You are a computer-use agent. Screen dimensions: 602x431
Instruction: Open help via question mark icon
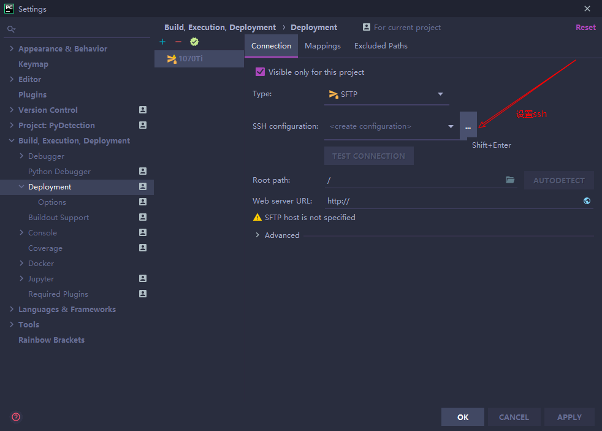[x=16, y=417]
